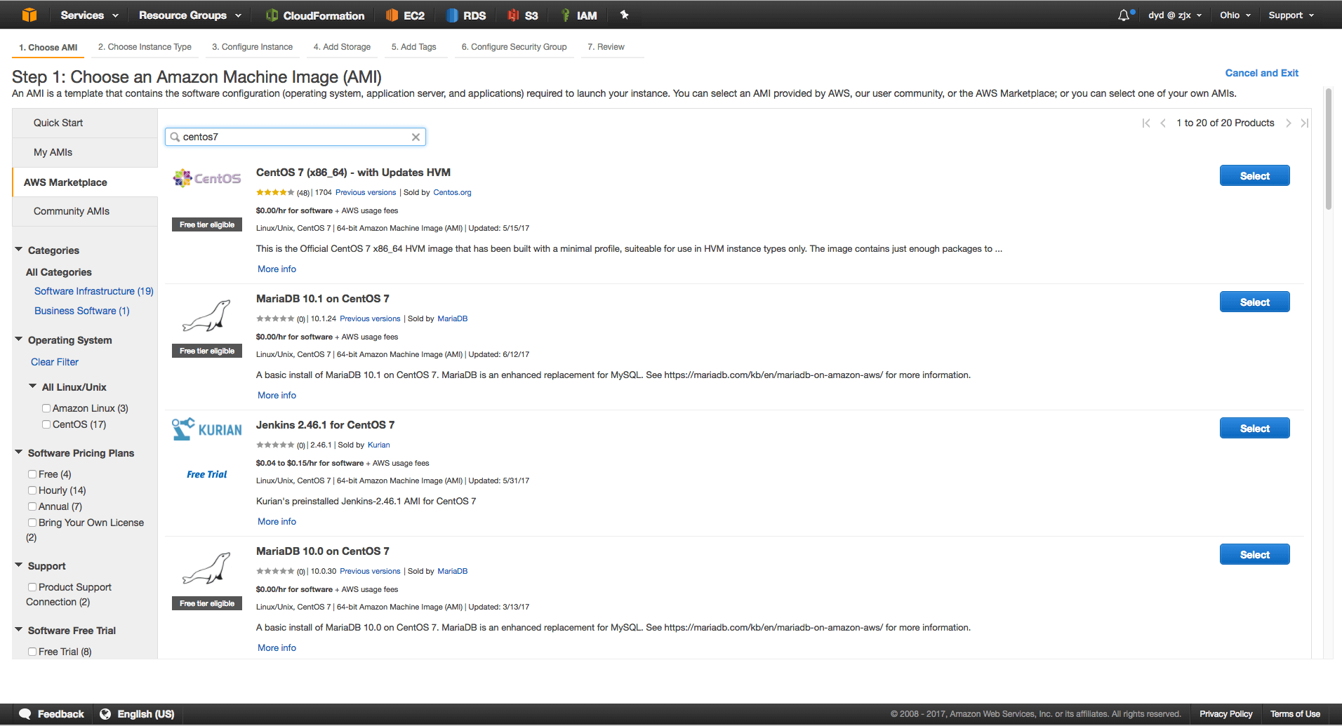Check the Free Trial (8) filter
1342x726 pixels.
(32, 652)
